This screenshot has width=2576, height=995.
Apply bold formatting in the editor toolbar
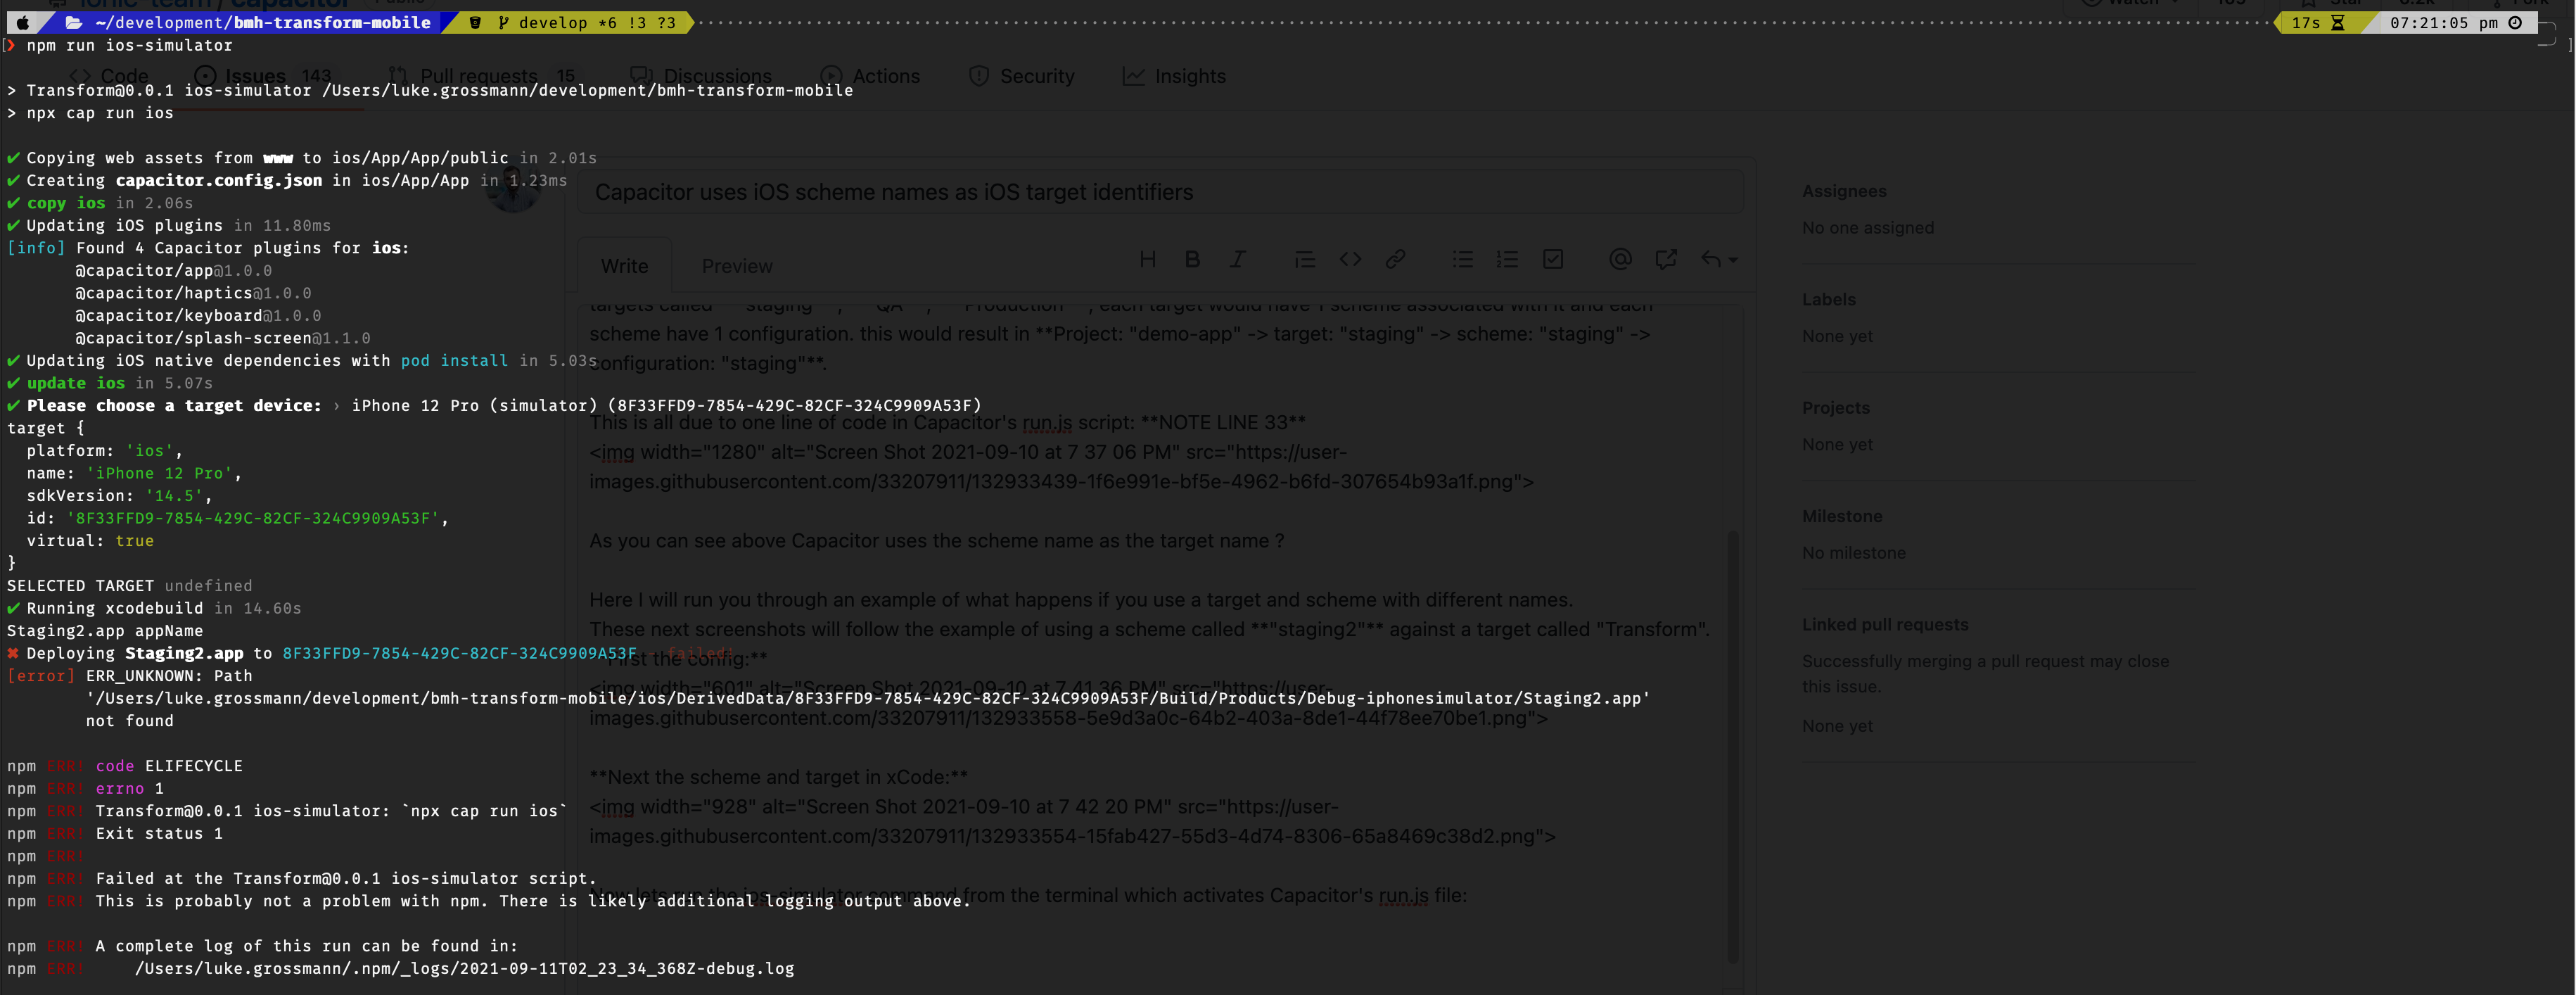point(1192,260)
